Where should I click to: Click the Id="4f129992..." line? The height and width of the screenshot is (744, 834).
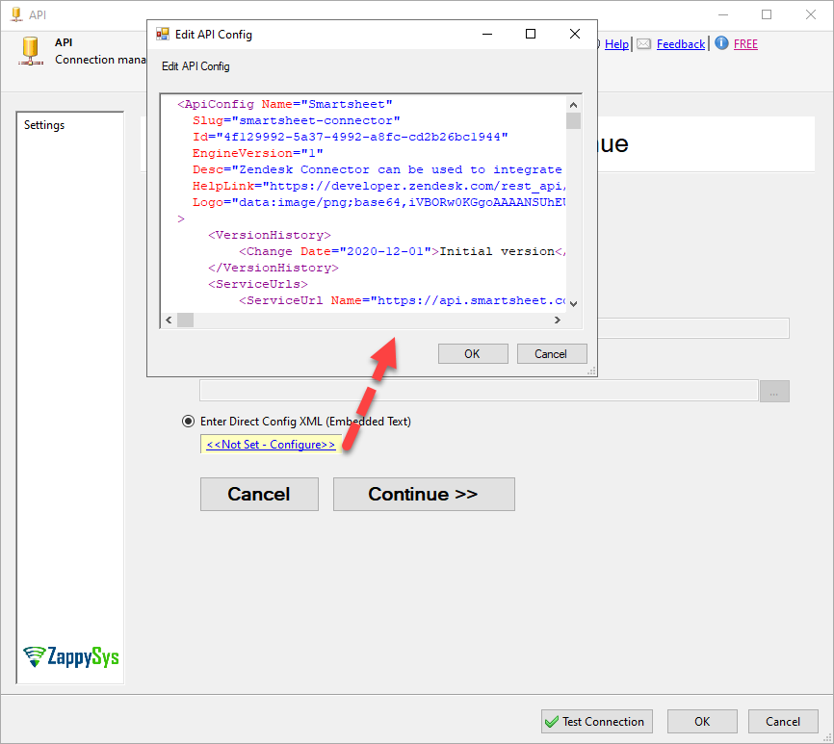(350, 137)
